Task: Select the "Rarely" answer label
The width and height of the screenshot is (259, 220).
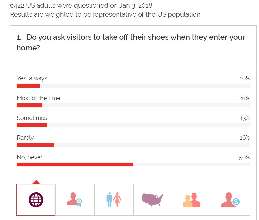Action: [25, 138]
